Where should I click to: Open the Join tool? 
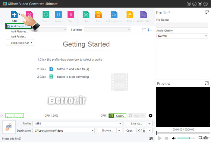(98, 15)
